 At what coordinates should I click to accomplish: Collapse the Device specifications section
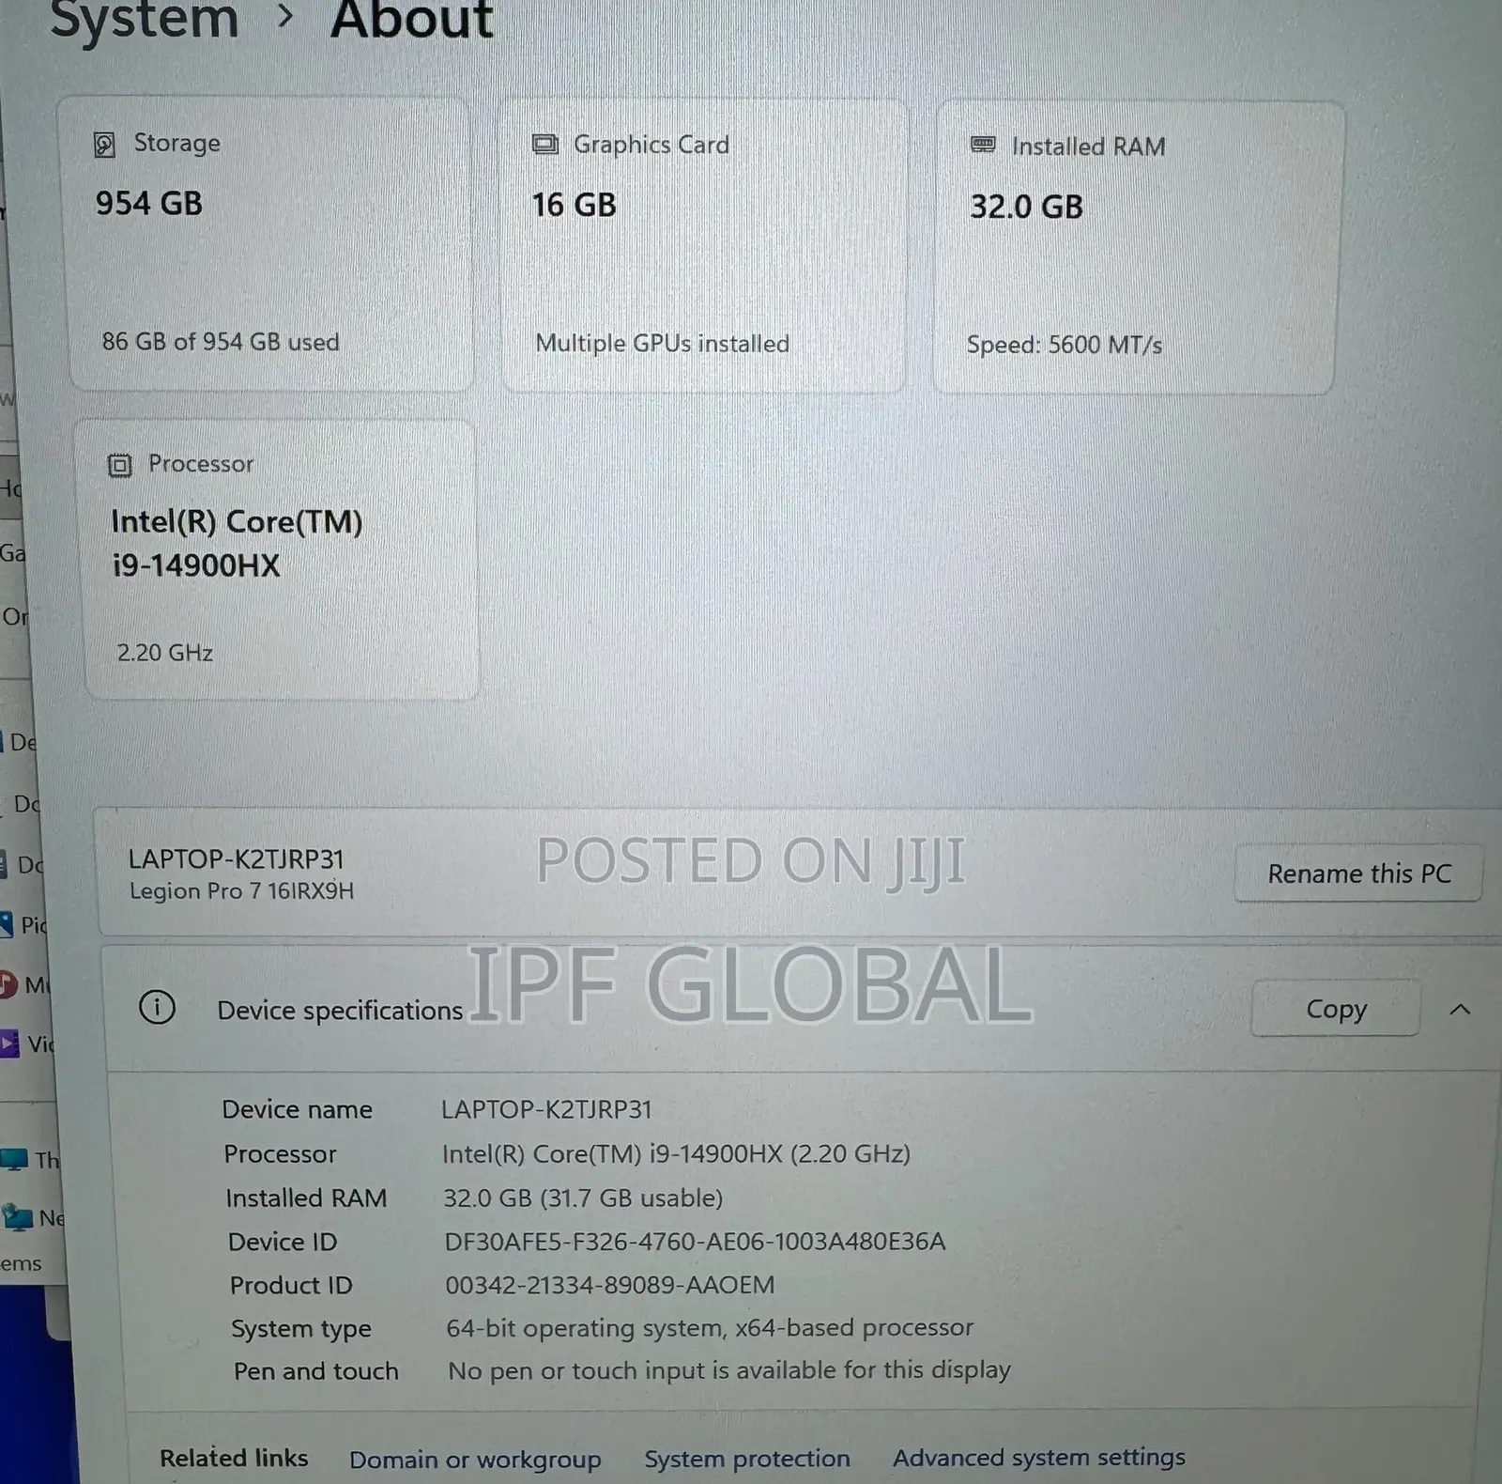click(1460, 1010)
